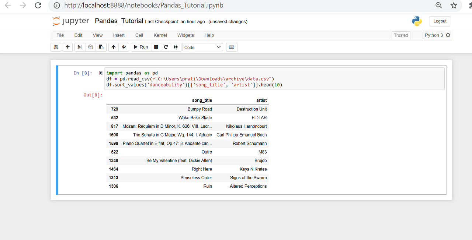Paste a cell using the paste icon
The width and height of the screenshot is (472, 240).
pyautogui.click(x=101, y=47)
